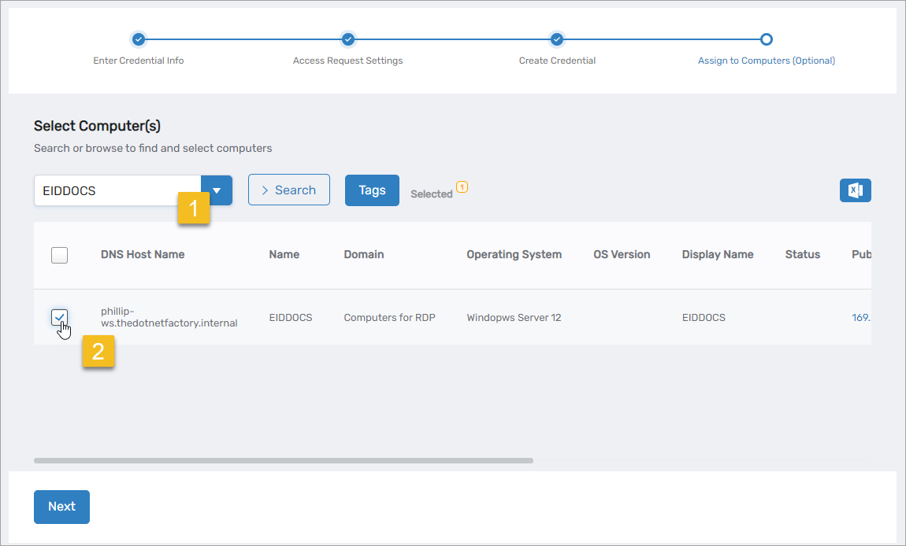Open the EIDDOCS dropdown arrow
Image resolution: width=906 pixels, height=546 pixels.
click(x=217, y=190)
